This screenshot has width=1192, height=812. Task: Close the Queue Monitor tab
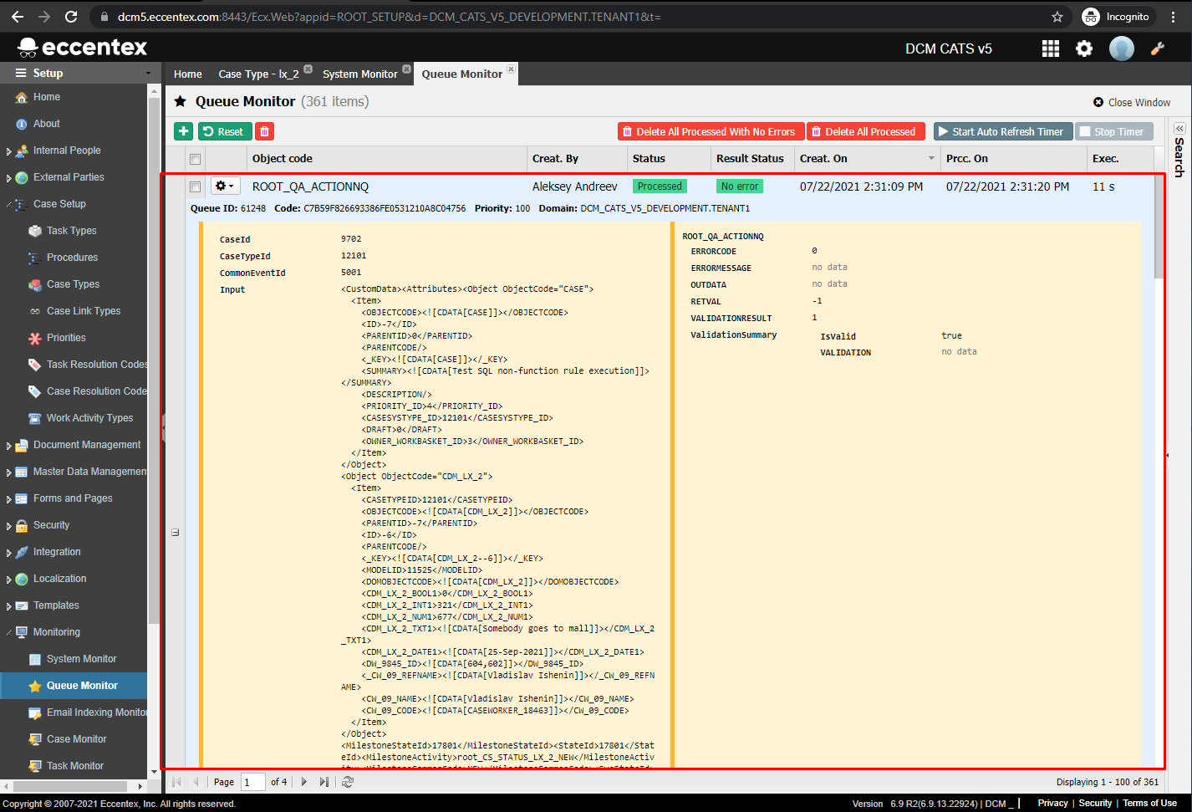pos(511,69)
